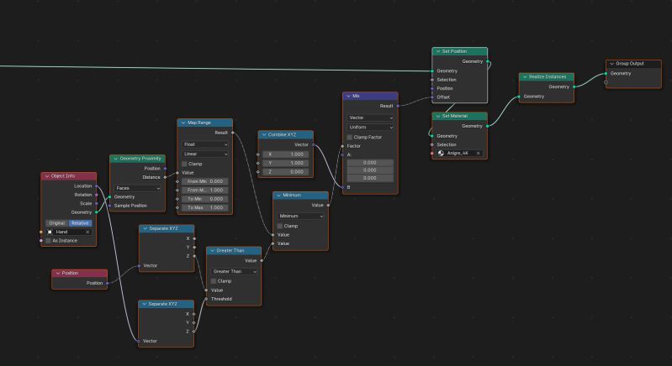Collapse the Object Info node
Image resolution: width=672 pixels, height=366 pixels.
click(47, 176)
